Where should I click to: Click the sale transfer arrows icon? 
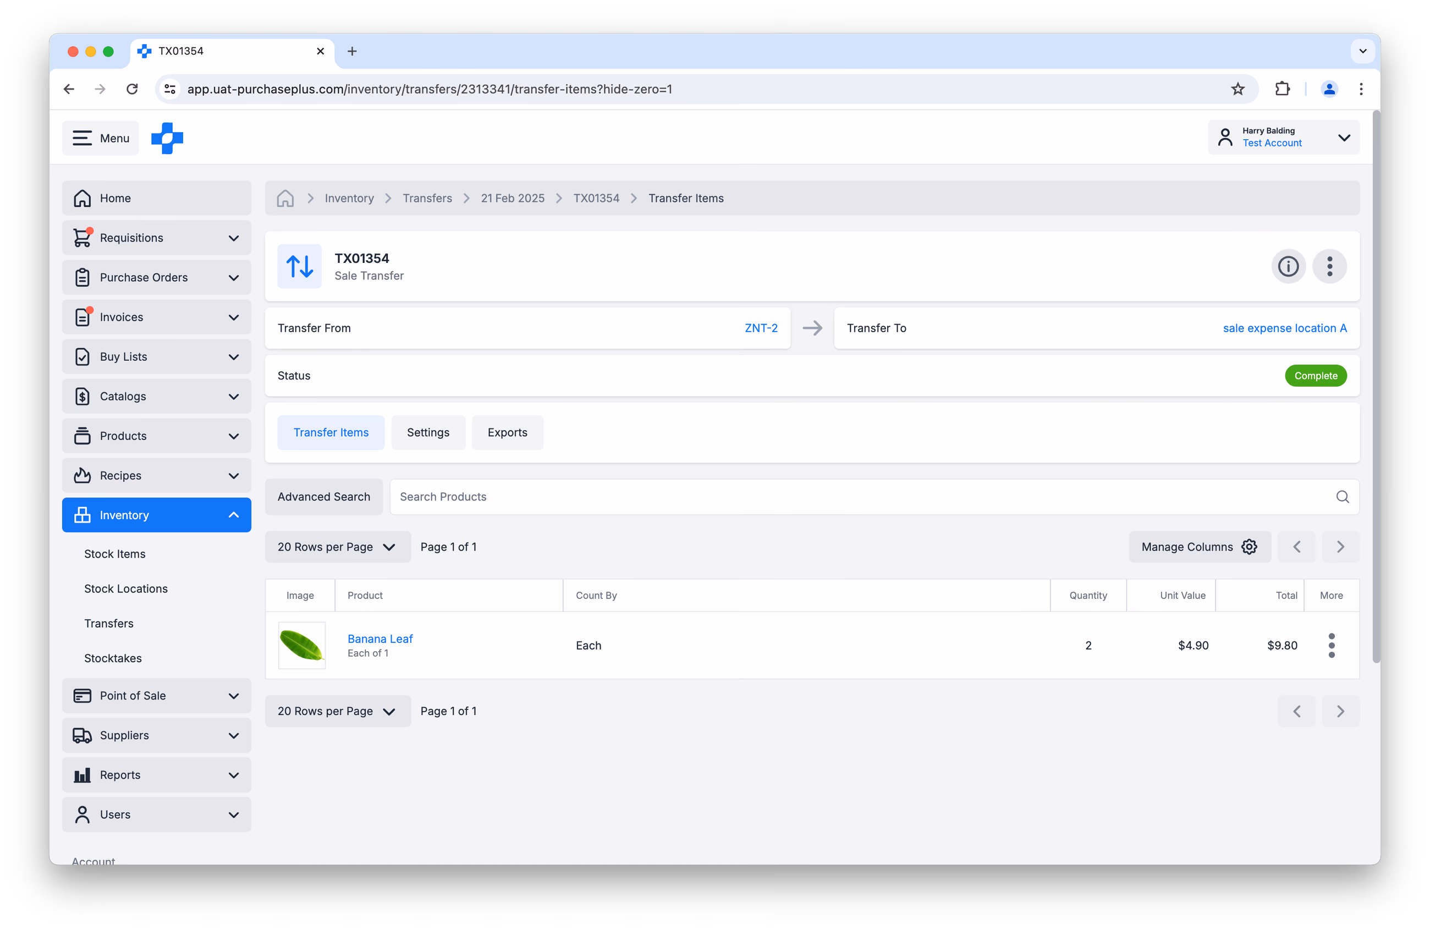pos(299,266)
